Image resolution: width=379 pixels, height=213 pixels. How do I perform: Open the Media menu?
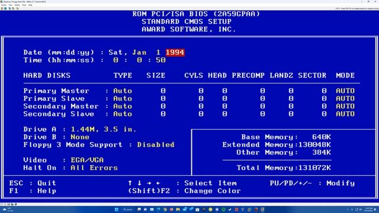pyautogui.click(x=17, y=5)
